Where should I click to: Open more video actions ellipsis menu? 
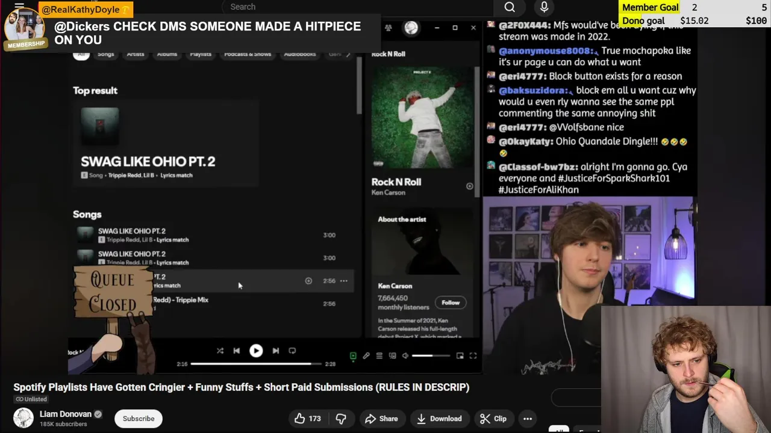tap(528, 419)
